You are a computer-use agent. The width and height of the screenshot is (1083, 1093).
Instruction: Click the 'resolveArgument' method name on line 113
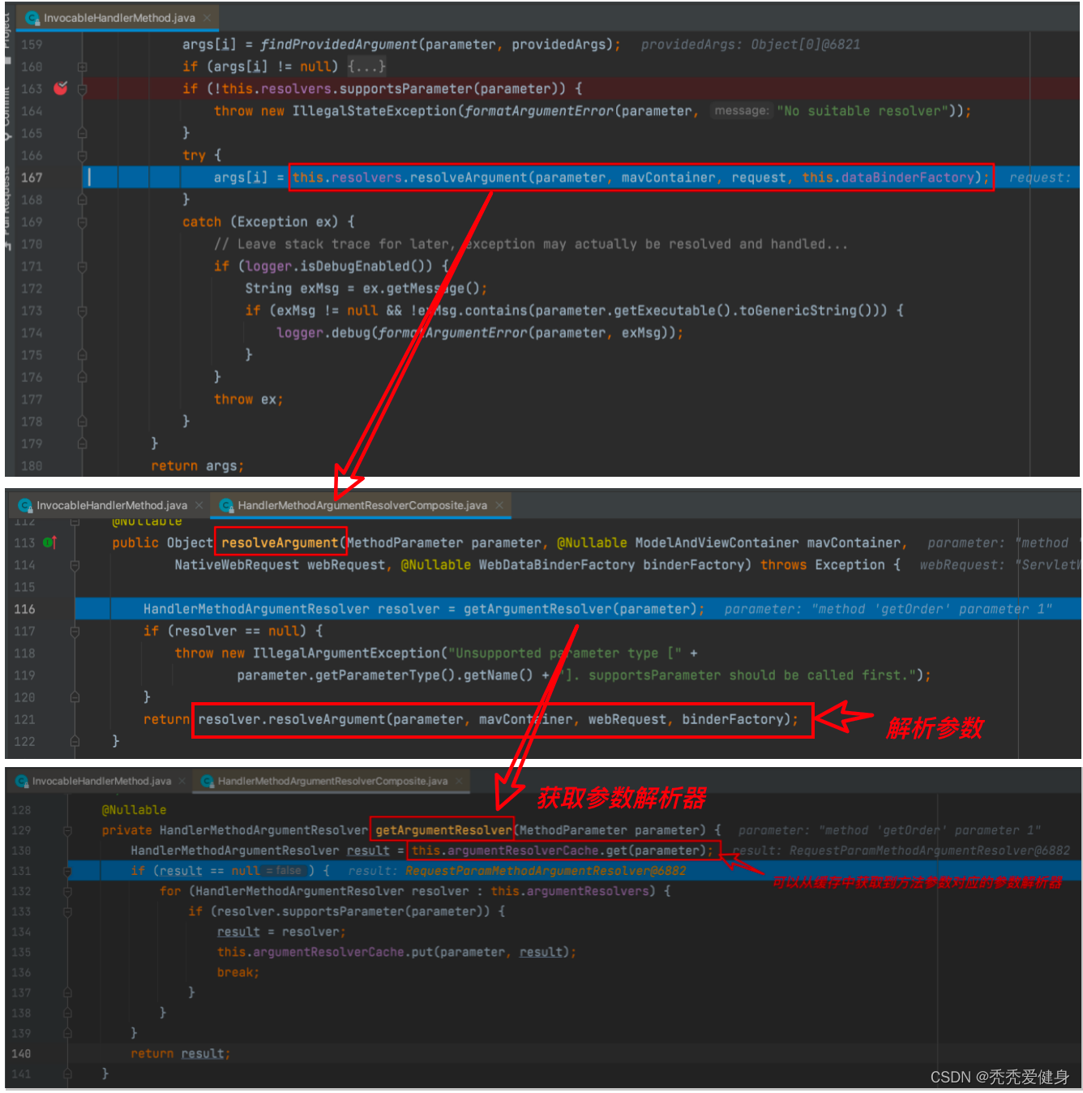pos(280,542)
